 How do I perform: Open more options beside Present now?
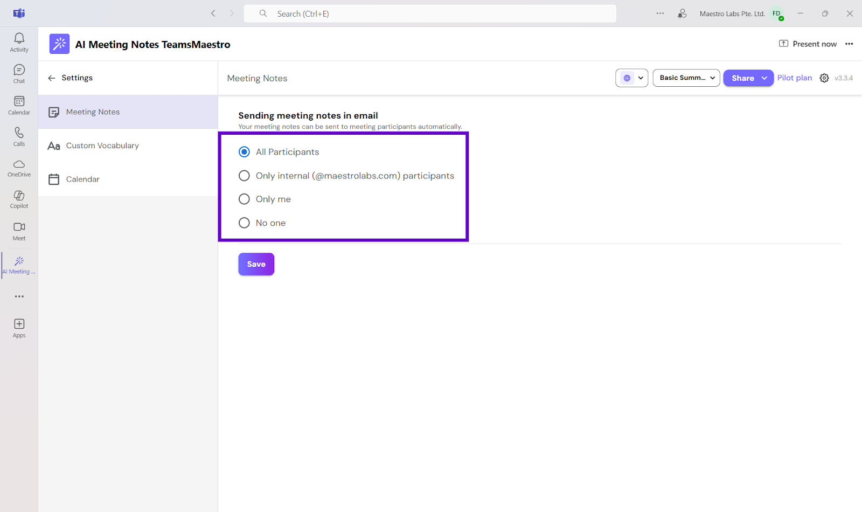click(849, 44)
